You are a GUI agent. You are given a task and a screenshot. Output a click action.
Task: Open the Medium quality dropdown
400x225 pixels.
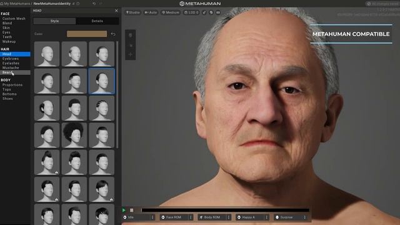pyautogui.click(x=171, y=12)
